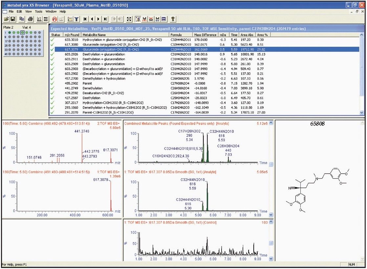Click the filter funnel toolbar icon
This screenshot has width=367, height=269.
(76, 19)
